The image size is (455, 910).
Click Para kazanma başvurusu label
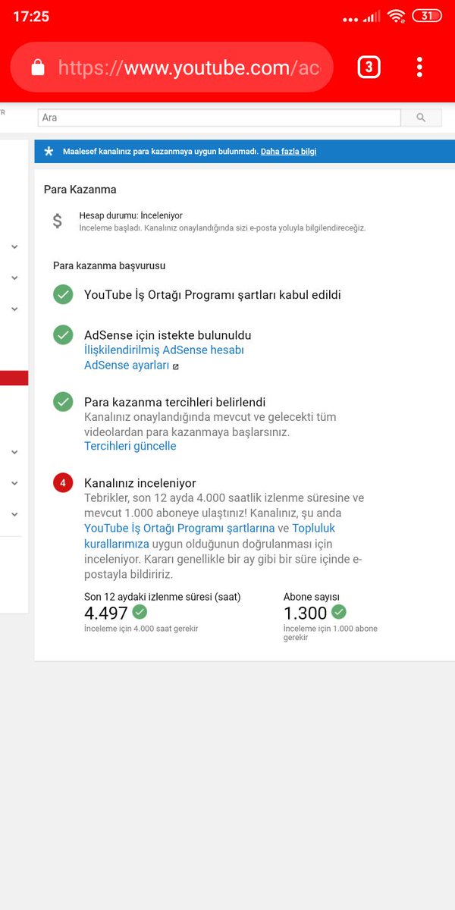[x=109, y=265]
